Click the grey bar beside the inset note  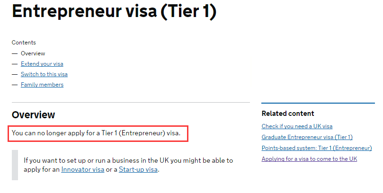pos(15,165)
